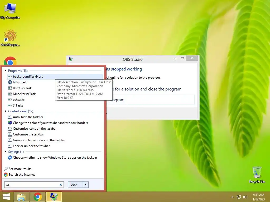270x202 pixels.
Task: Collapse the Settings (1) group arrow
Action: (x=6, y=152)
